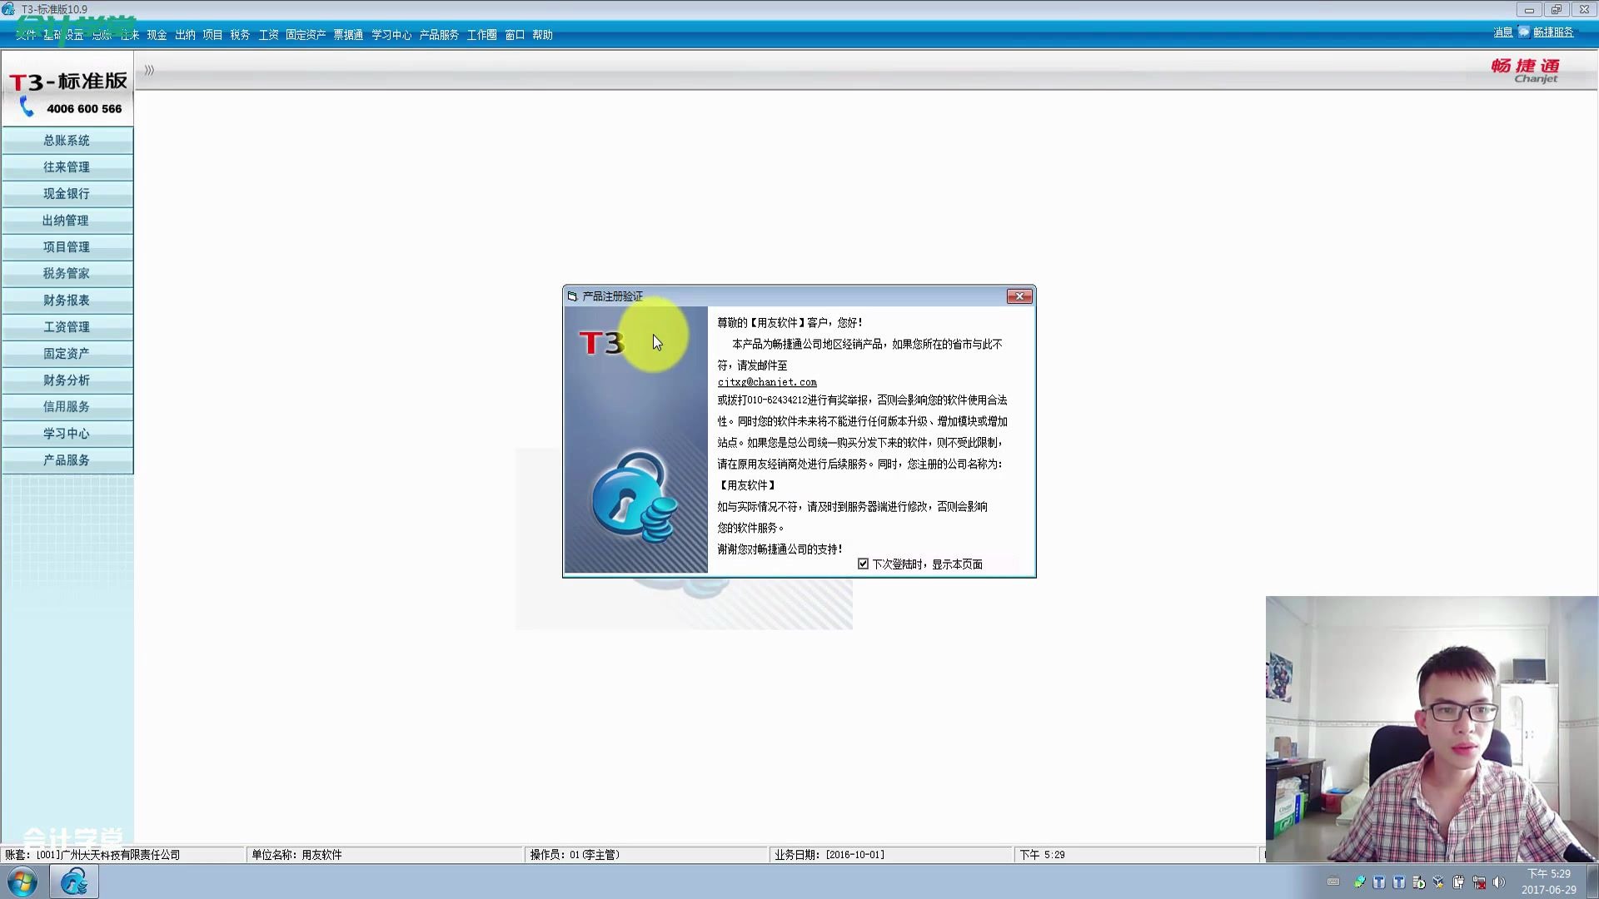Select 财务报表 in the sidebar

tap(67, 300)
